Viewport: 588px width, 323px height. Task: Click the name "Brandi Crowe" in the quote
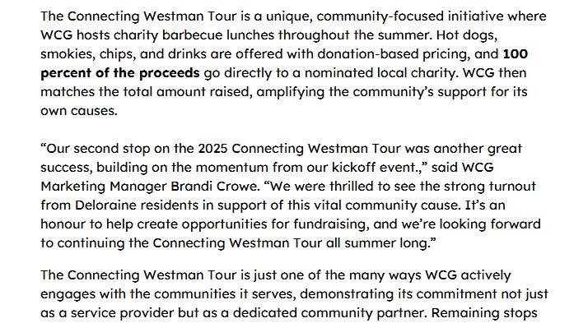(215, 186)
